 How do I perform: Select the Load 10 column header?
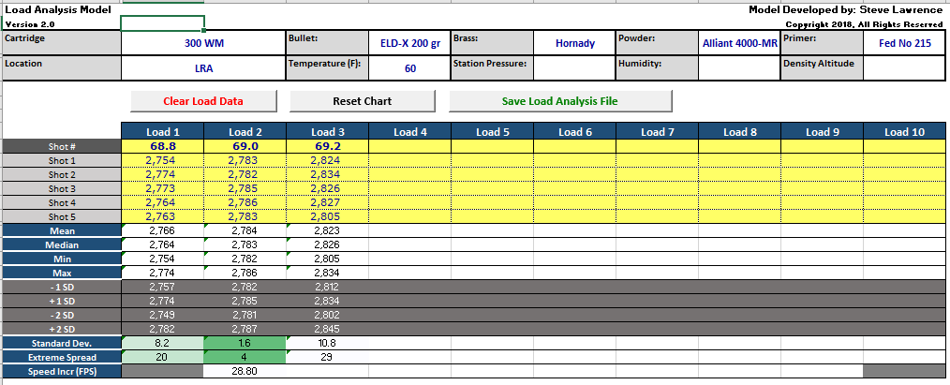pos(904,131)
